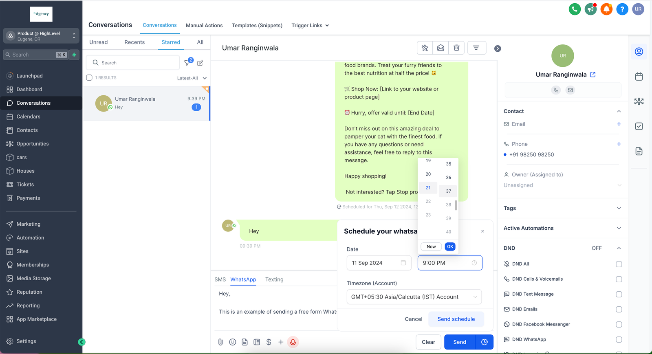Open the Manual Actions tab
This screenshot has width=652, height=354.
pyautogui.click(x=204, y=26)
